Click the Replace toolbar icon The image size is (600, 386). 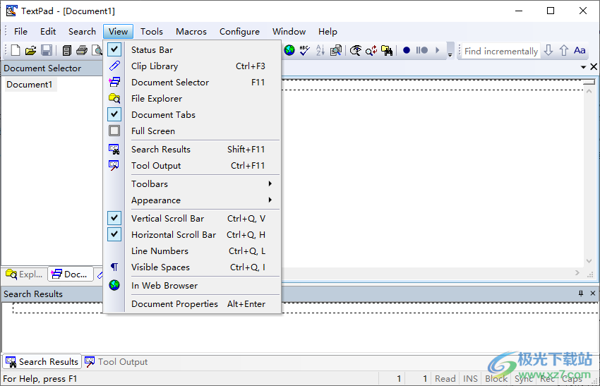pyautogui.click(x=371, y=50)
